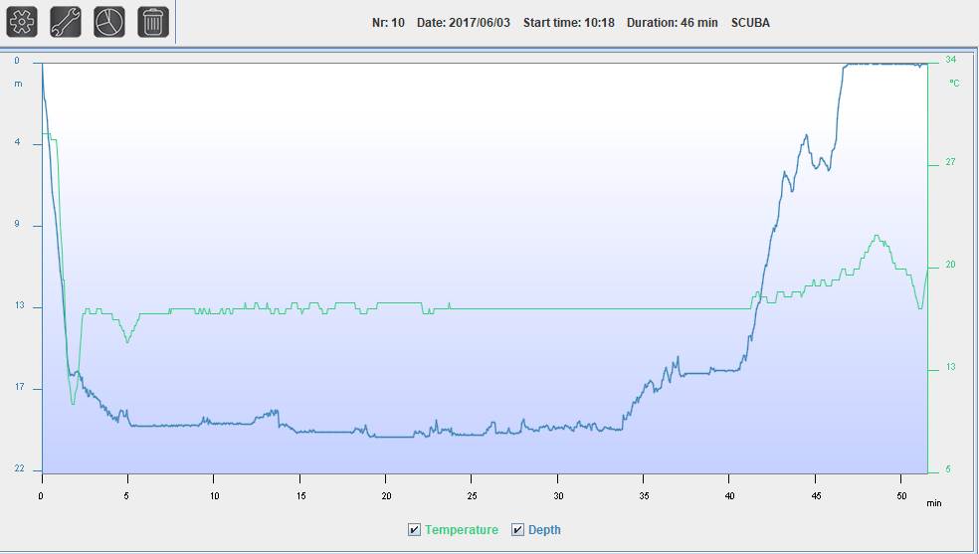Click the green Temperature legend label
This screenshot has height=554, width=979.
point(462,530)
